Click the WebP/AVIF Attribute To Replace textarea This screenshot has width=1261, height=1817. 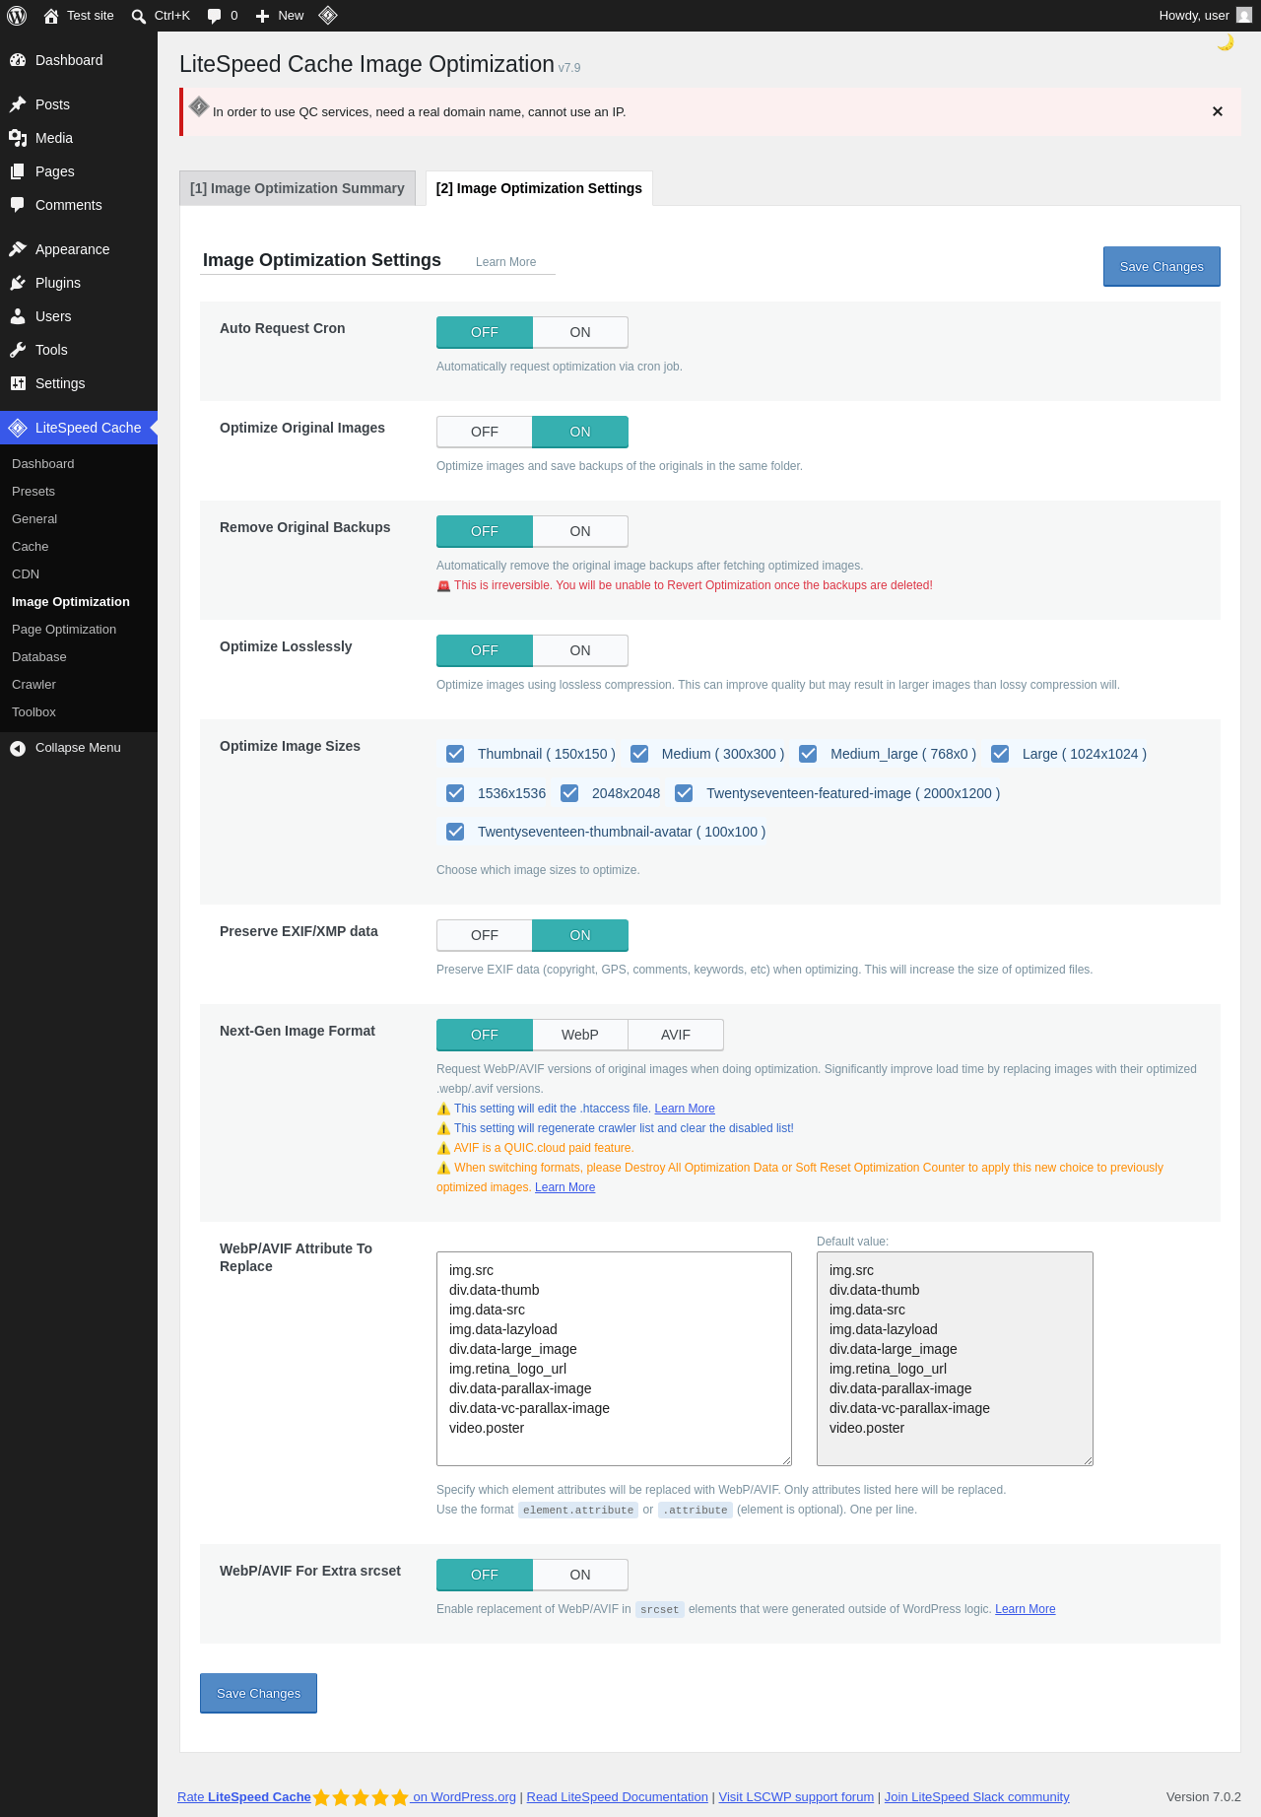pyautogui.click(x=614, y=1359)
